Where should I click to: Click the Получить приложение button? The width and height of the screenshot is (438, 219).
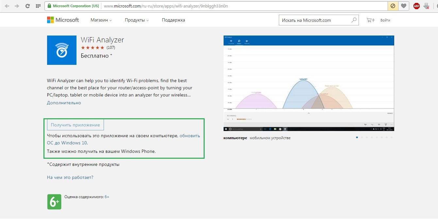[75, 125]
